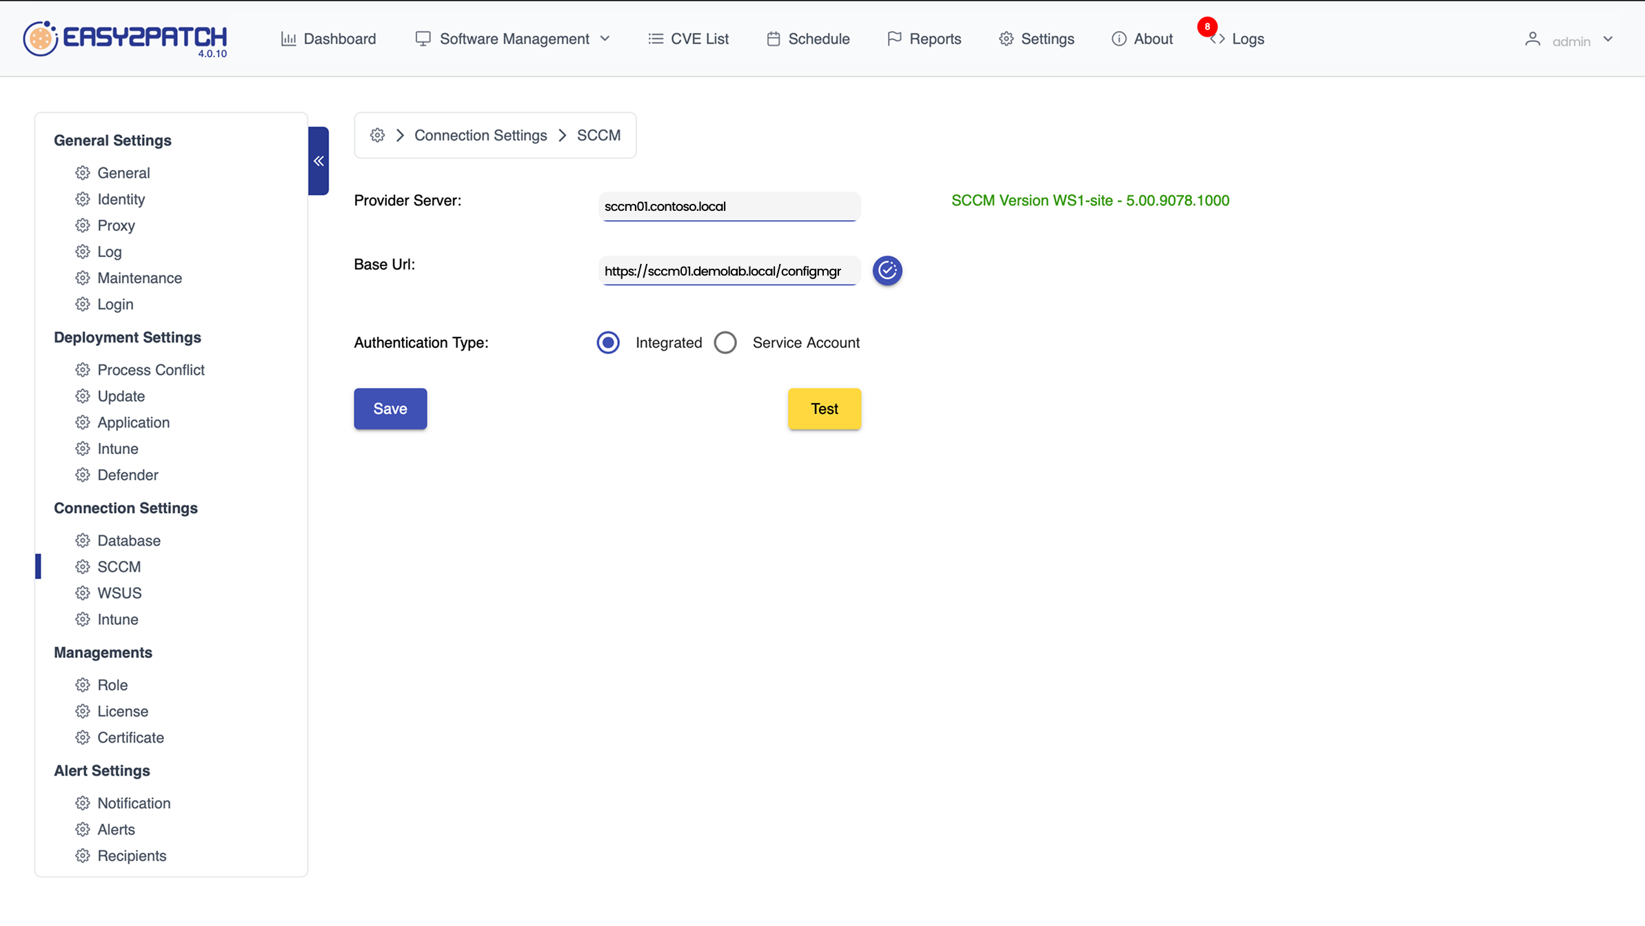Click the Software Management monitor icon
The width and height of the screenshot is (1645, 926).
coord(423,39)
